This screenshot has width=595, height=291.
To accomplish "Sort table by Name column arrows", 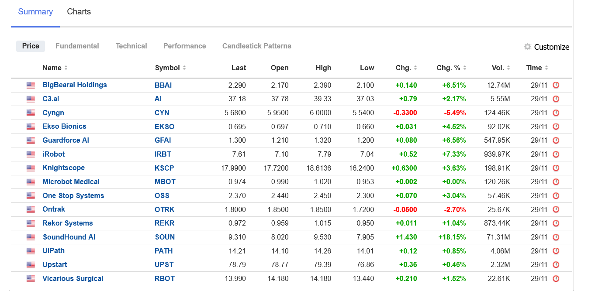I will [66, 68].
